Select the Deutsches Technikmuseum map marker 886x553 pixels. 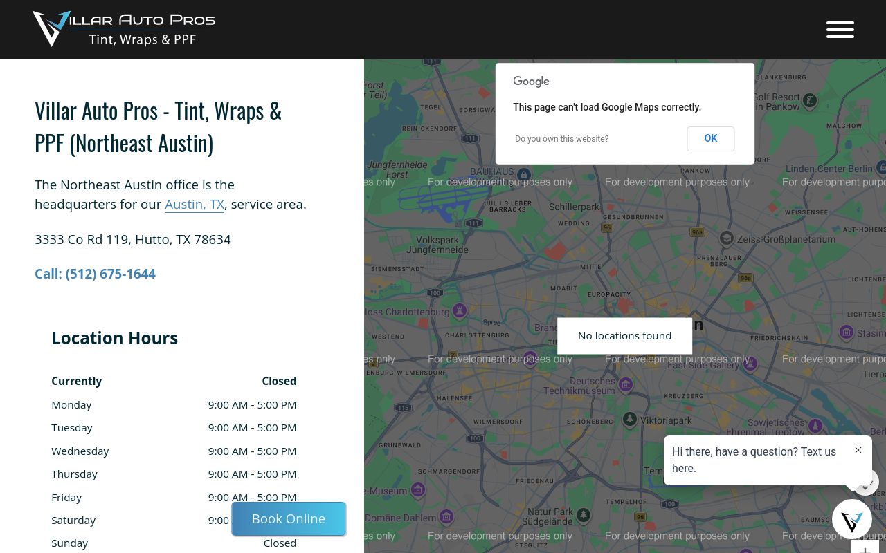click(x=626, y=384)
